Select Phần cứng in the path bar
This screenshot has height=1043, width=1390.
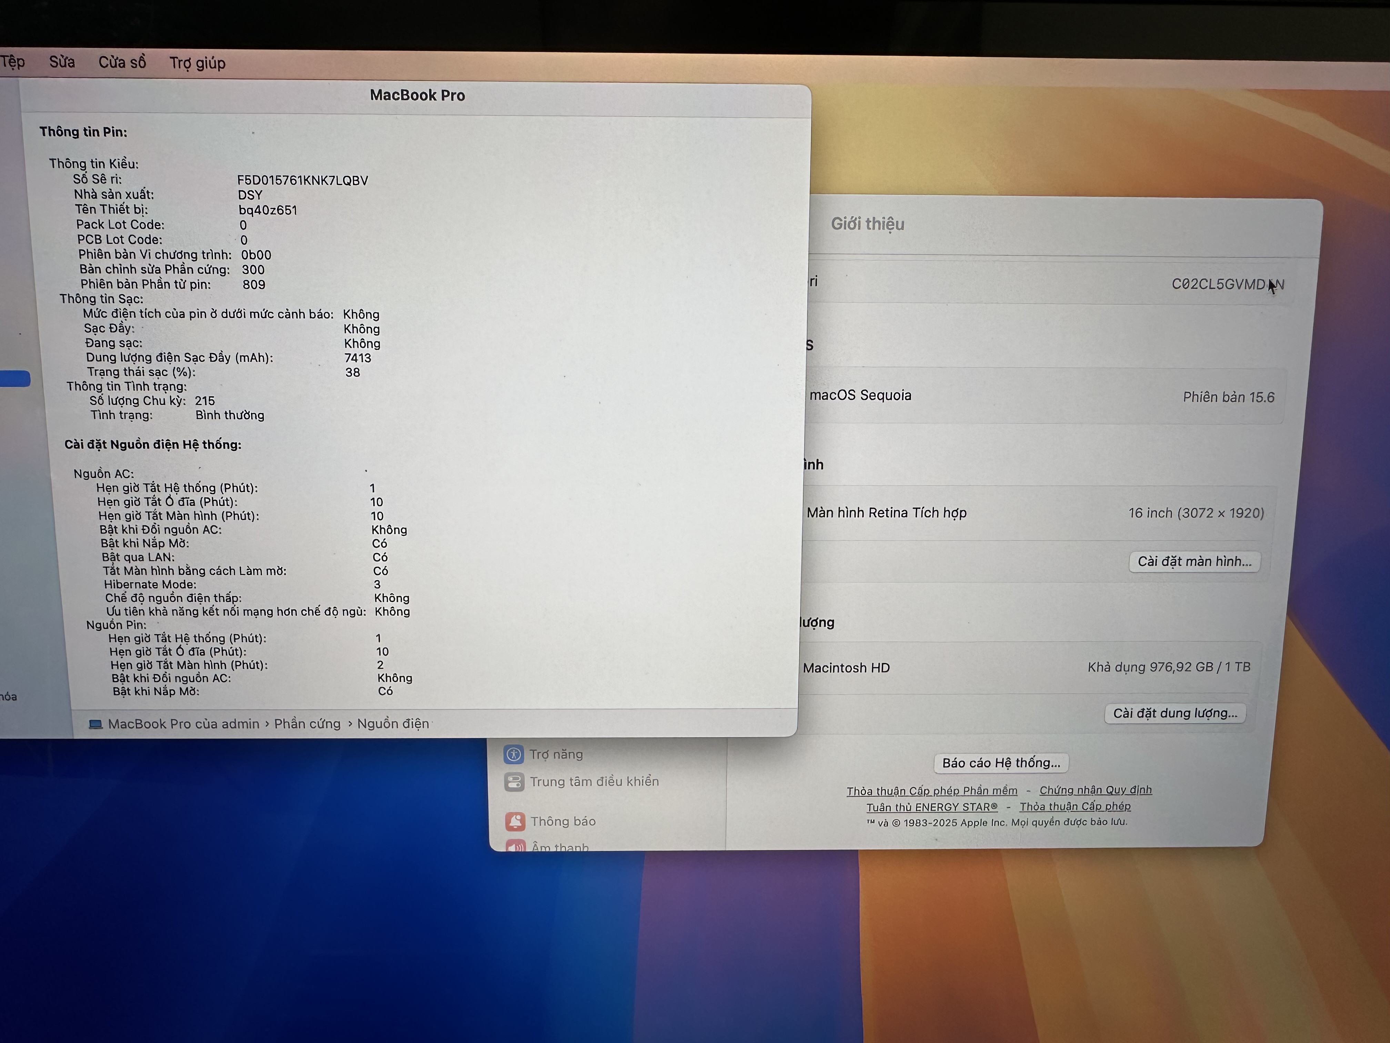(x=307, y=724)
